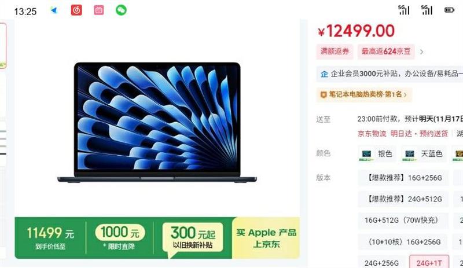The image size is (463, 268).
Task: Expand the 企业会员3000元补贴 banner
Action: coord(389,74)
